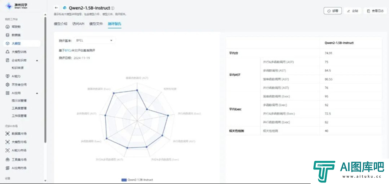
Task: Click the 多函数调用 (AST) radar axis label
Action: pyautogui.click(x=86, y=114)
